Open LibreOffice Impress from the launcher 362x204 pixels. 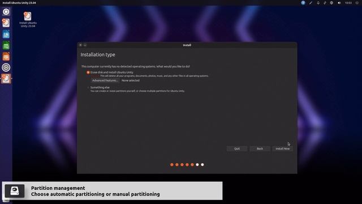tap(6, 57)
